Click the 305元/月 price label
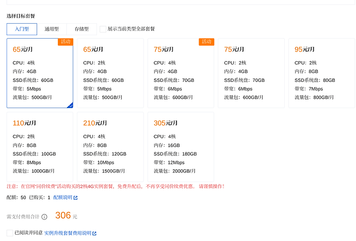356x241 pixels. point(166,123)
